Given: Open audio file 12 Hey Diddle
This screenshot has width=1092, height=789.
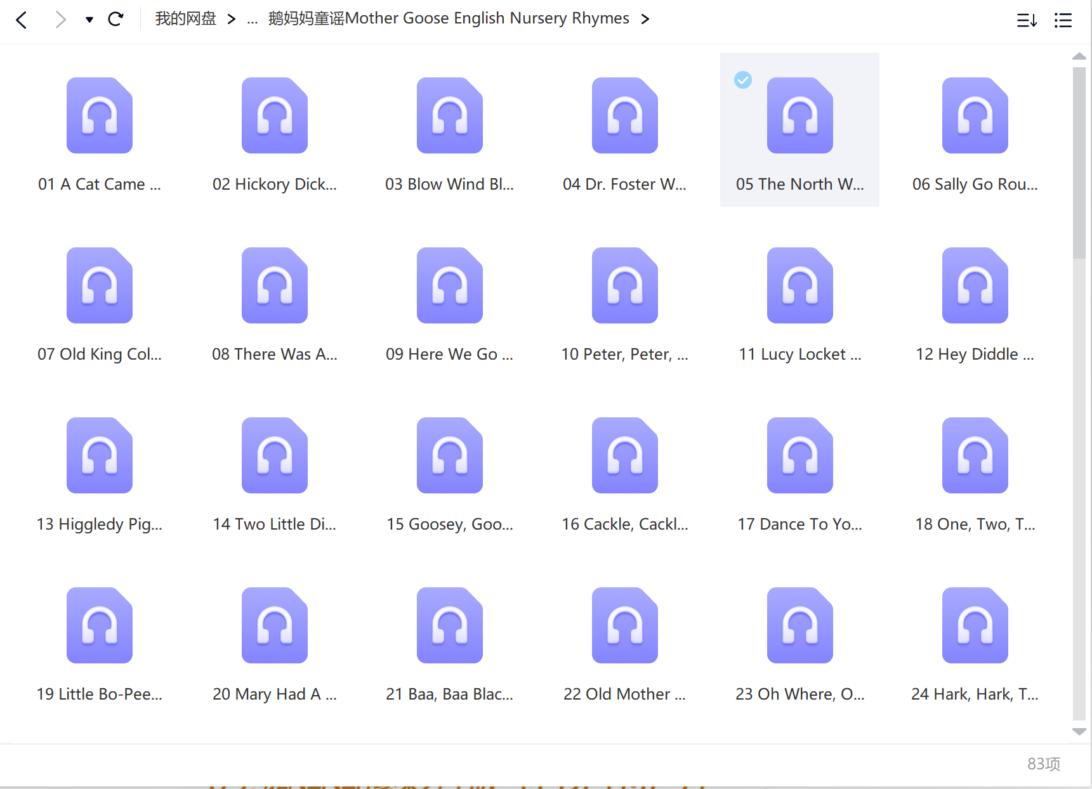Looking at the screenshot, I should pyautogui.click(x=975, y=285).
